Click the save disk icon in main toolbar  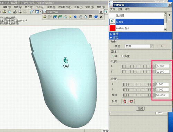[10, 12]
